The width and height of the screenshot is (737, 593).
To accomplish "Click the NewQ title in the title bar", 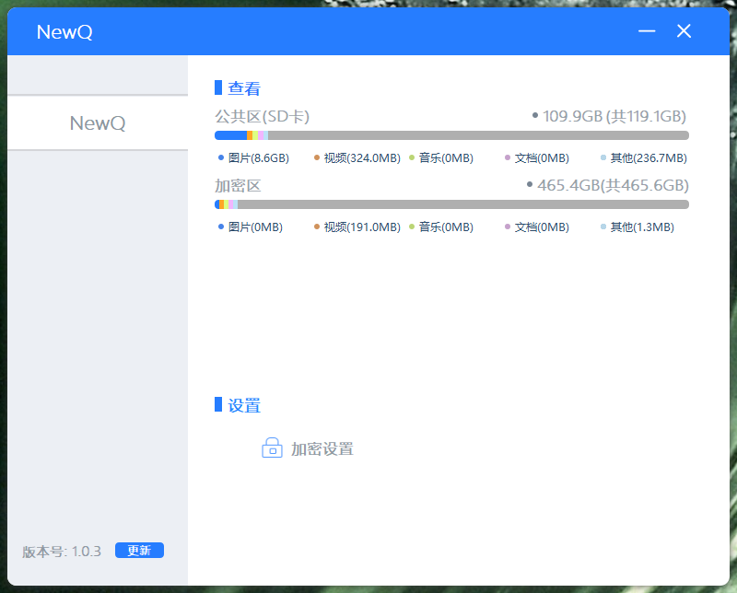I will pyautogui.click(x=64, y=30).
